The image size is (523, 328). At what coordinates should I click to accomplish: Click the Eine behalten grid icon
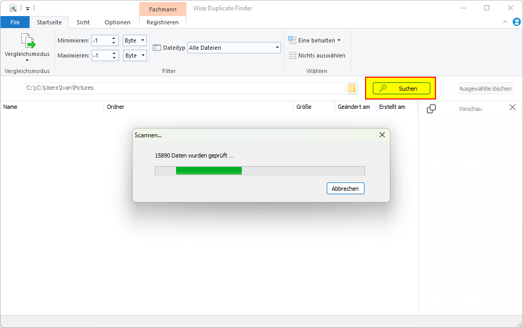pos(292,40)
